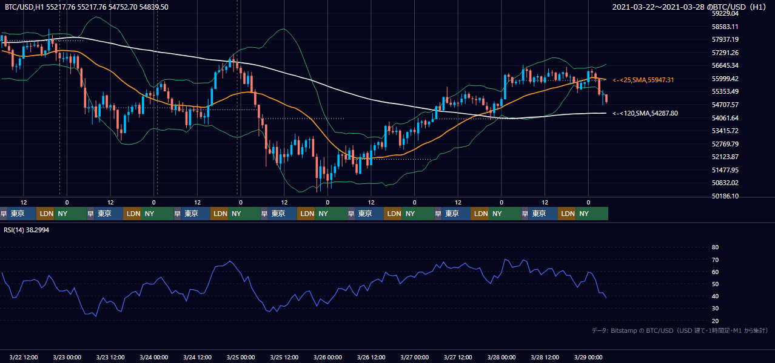Image resolution: width=775 pixels, height=363 pixels.
Task: Click the BTC/USD,H1 OHLC header text
Action: 87,7
